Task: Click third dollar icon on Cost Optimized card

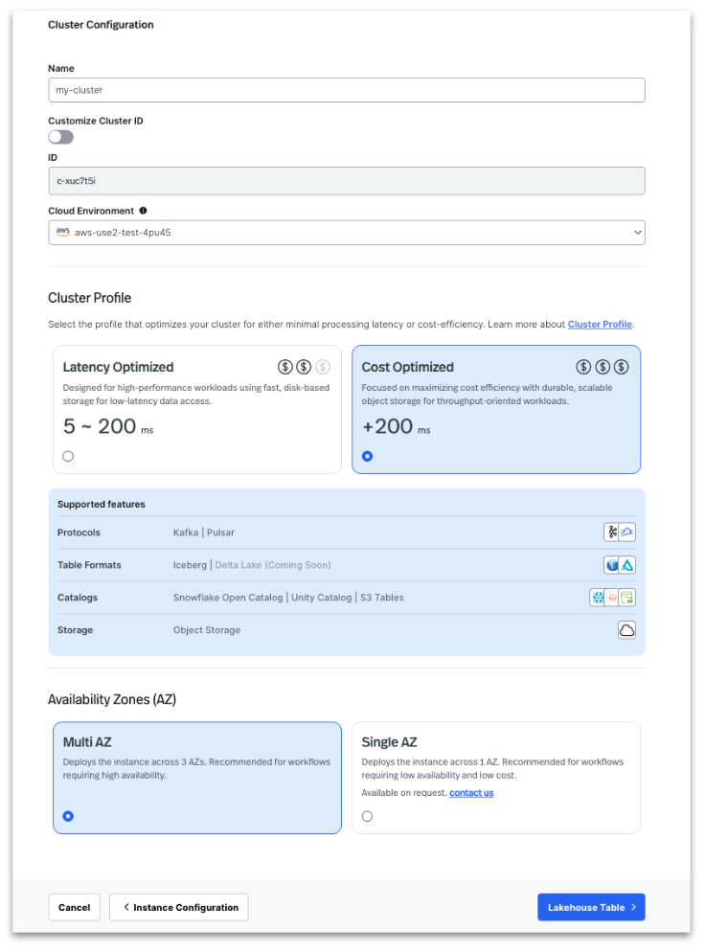Action: [622, 367]
